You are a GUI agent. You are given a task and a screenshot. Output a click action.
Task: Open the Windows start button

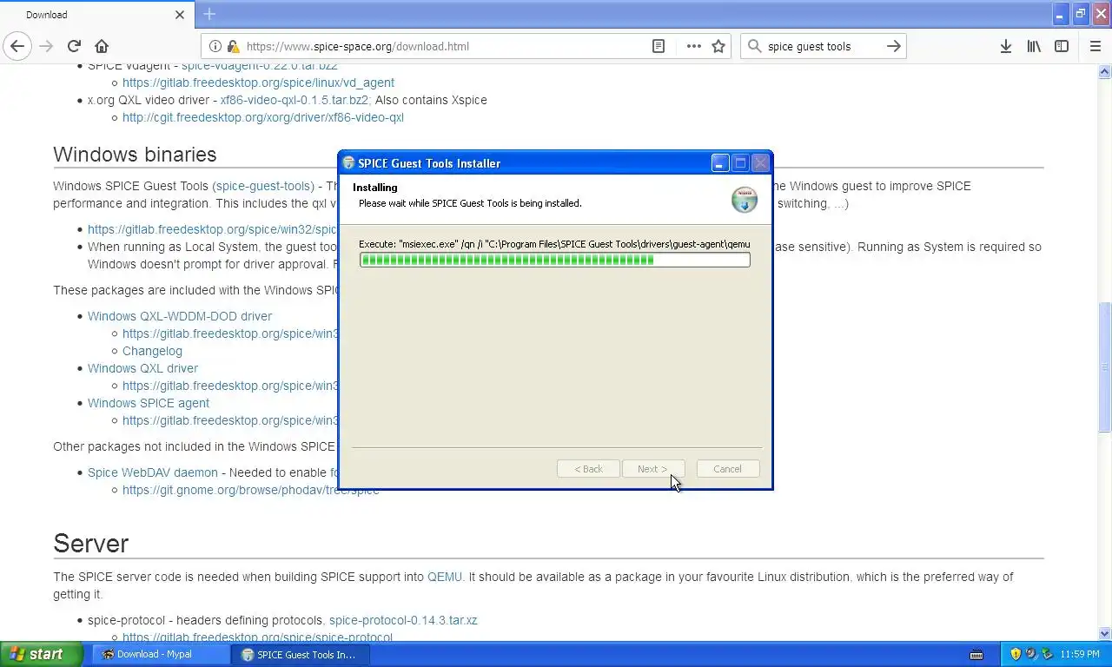point(41,654)
